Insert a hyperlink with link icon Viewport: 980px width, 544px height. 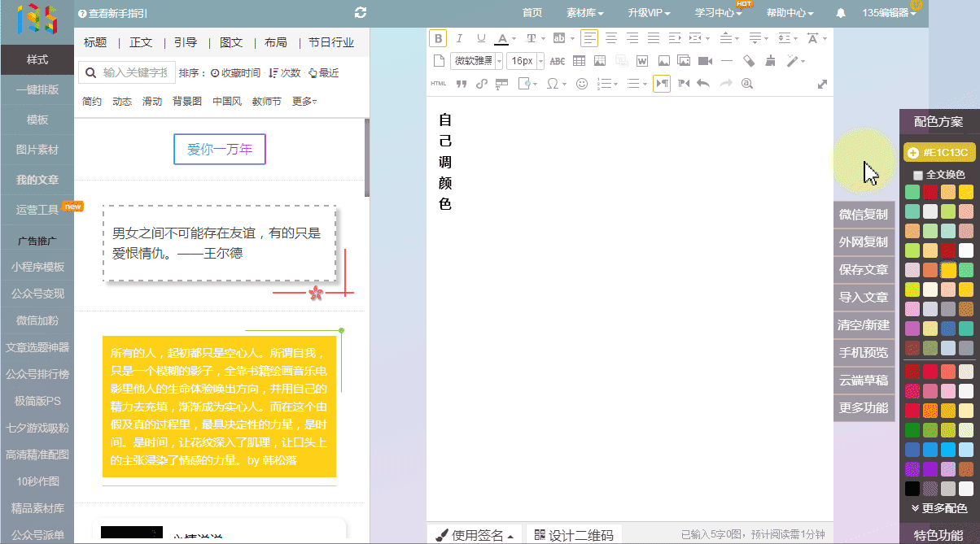(481, 83)
